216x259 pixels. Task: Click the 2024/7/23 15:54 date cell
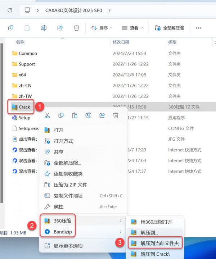tap(129, 53)
